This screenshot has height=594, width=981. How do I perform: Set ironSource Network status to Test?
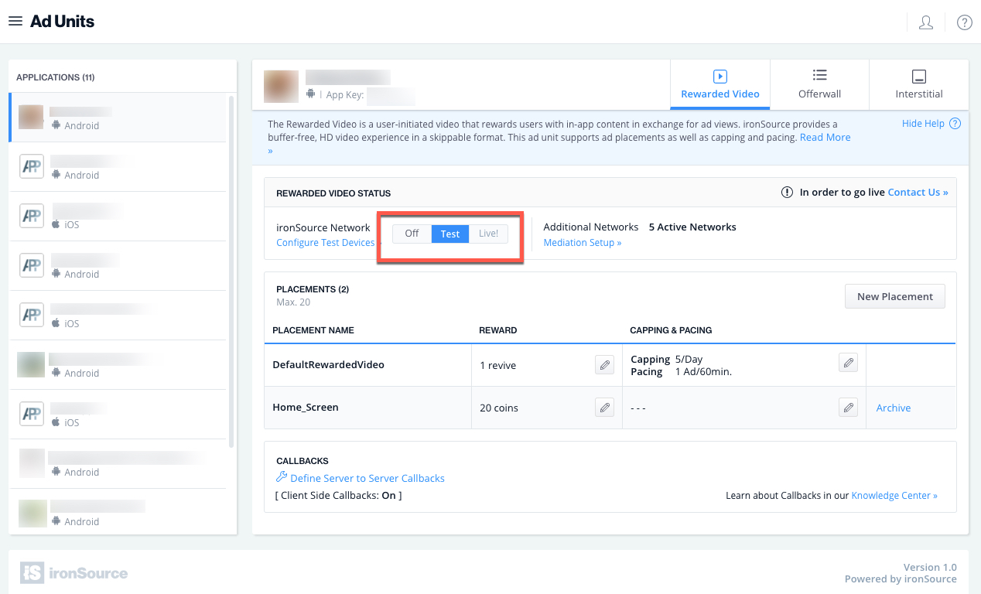pyautogui.click(x=450, y=234)
